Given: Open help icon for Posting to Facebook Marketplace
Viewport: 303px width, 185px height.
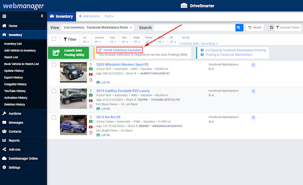Looking at the screenshot, I should point(202,55).
